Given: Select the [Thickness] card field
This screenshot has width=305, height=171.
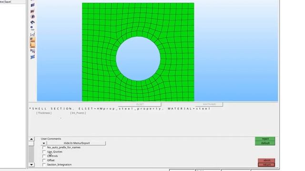Looking at the screenshot, I should click(44, 113).
